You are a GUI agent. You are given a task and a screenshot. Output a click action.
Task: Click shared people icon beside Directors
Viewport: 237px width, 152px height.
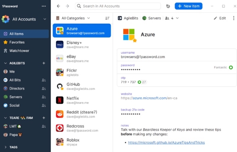coord(44,88)
